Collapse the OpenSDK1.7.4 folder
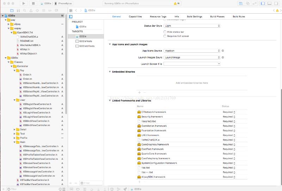 click(12, 32)
